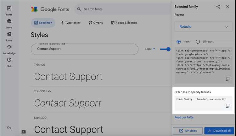Adjust the font size slider handle
Screen dimensions: 236x136
[168, 49]
